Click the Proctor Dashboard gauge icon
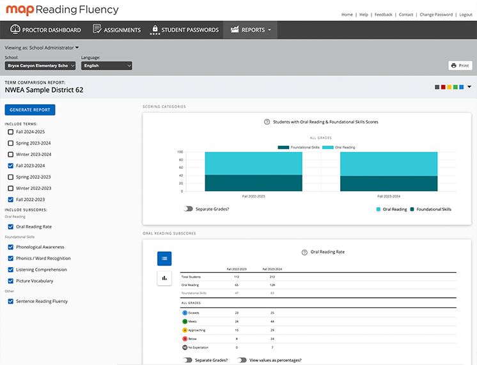This screenshot has height=365, width=477. point(15,29)
